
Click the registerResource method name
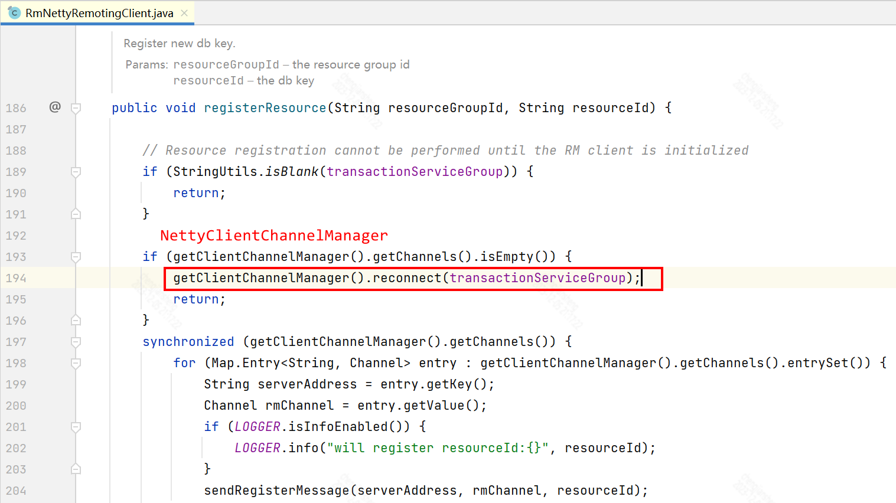coord(265,108)
